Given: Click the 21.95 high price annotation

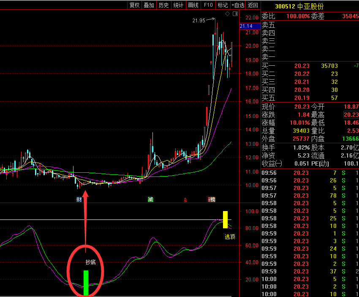Looking at the screenshot, I should tap(199, 21).
